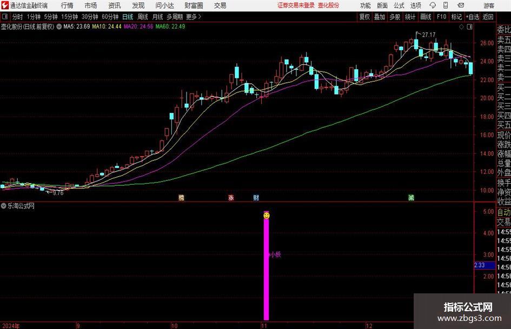511x329 pixels.
Task: Click the smiley face signal icon
Action: [x=267, y=216]
